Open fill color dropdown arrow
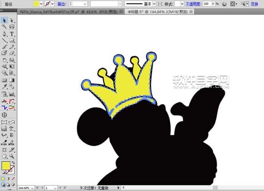Screen dimensions: 264x191 pyautogui.click(x=41, y=4)
